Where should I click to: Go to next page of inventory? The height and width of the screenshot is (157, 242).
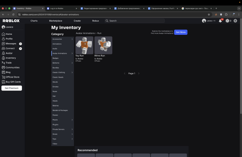point(139,73)
